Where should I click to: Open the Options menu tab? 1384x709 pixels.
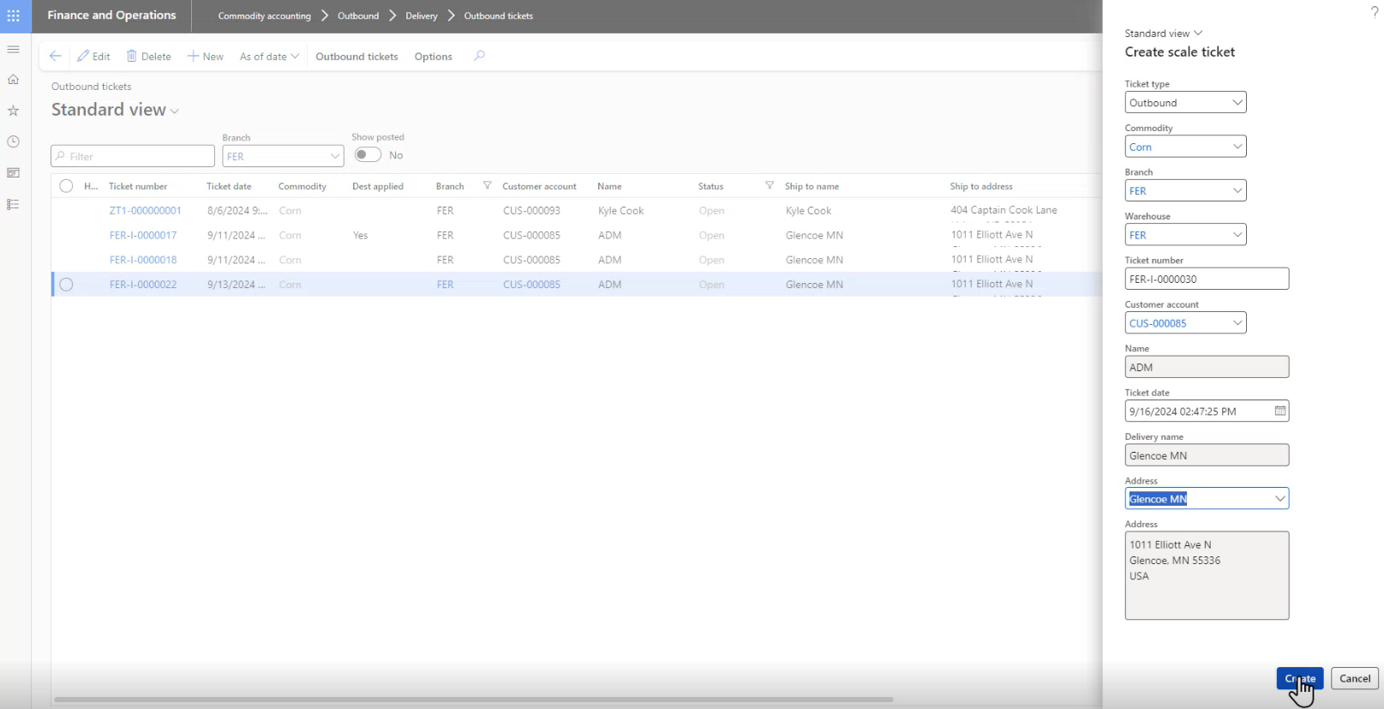tap(433, 57)
